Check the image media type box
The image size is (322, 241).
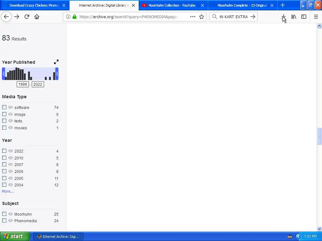(4, 114)
